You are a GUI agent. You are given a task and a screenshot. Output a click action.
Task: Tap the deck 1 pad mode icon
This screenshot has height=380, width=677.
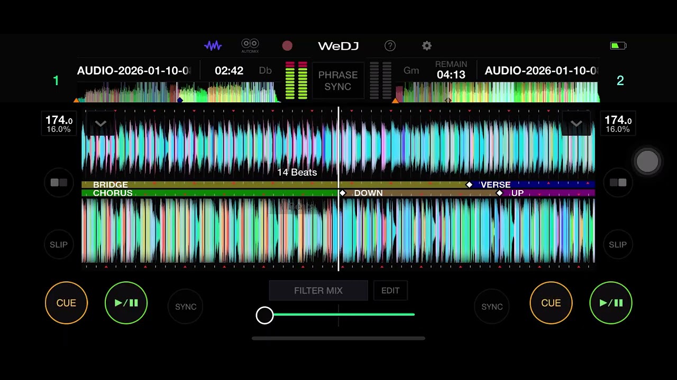(59, 183)
